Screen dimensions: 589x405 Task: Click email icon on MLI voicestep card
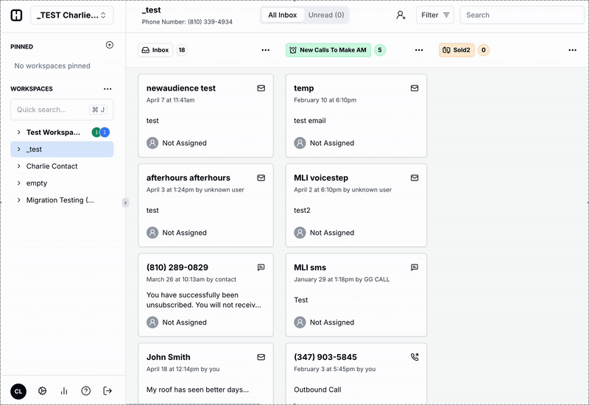pos(415,178)
